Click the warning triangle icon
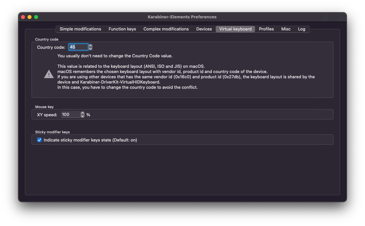Image resolution: width=365 pixels, height=226 pixels. click(x=49, y=74)
